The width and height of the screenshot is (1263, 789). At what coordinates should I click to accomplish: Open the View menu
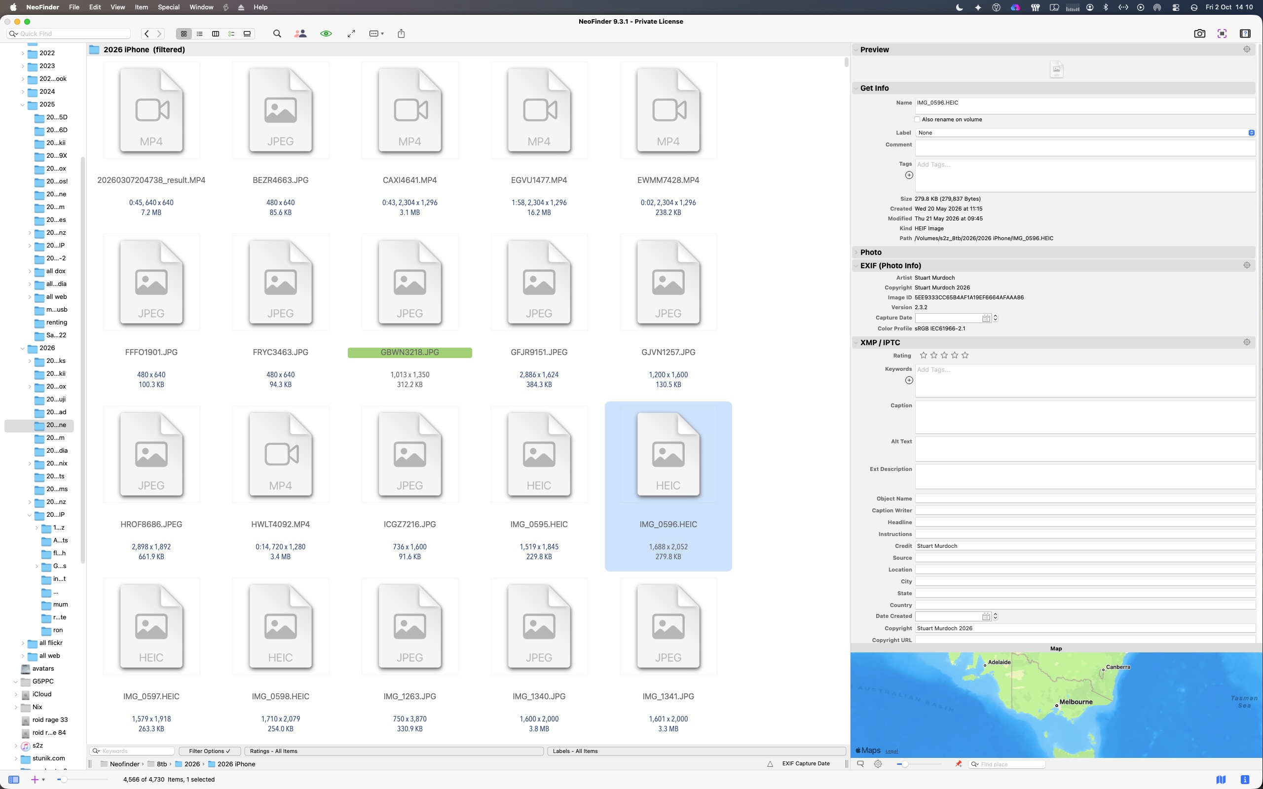tap(117, 7)
